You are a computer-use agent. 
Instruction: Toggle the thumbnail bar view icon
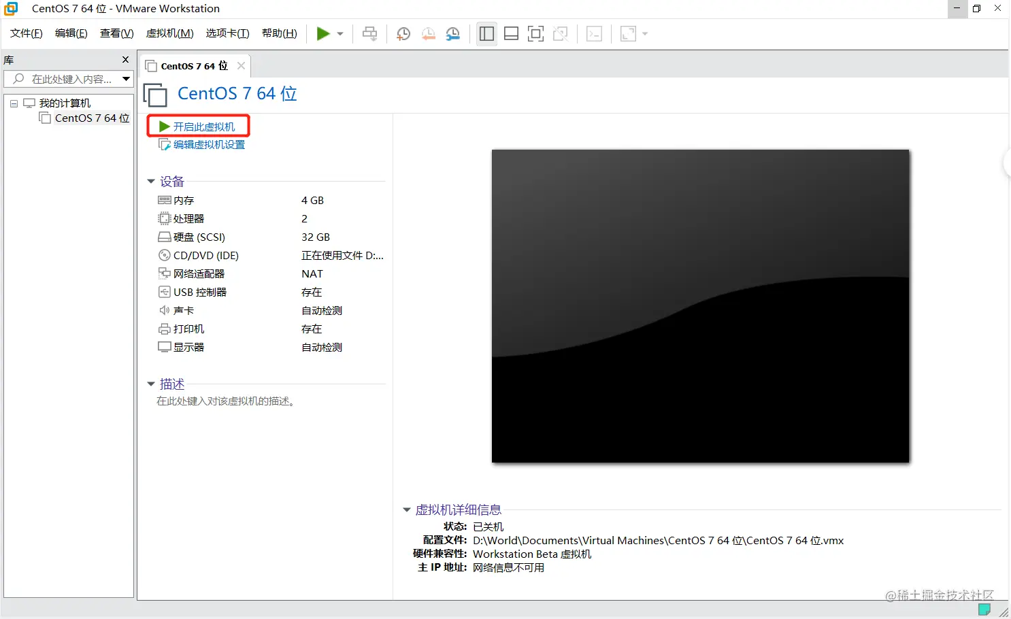tap(511, 33)
